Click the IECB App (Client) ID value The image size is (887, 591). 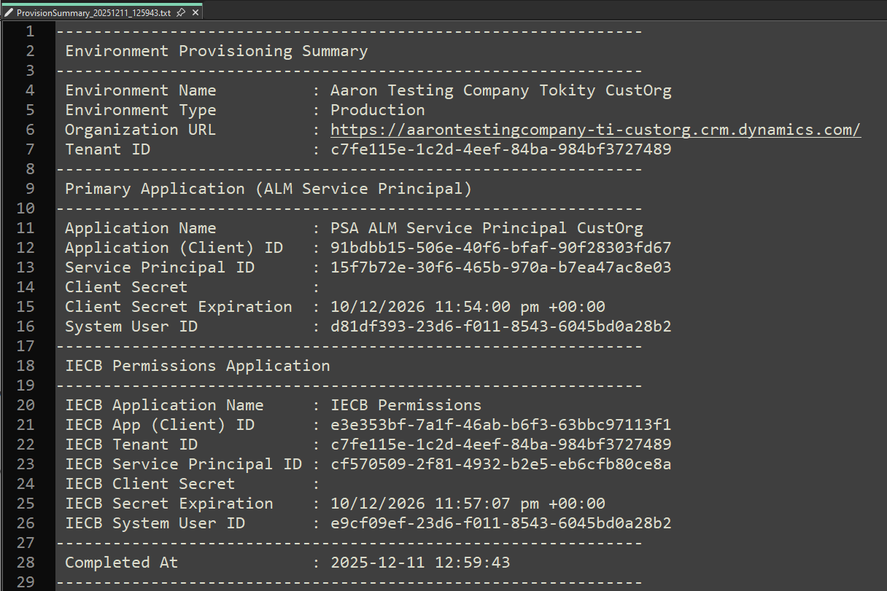(500, 425)
